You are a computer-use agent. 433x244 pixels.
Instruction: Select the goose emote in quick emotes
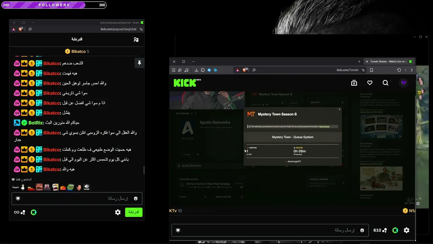pos(23,187)
